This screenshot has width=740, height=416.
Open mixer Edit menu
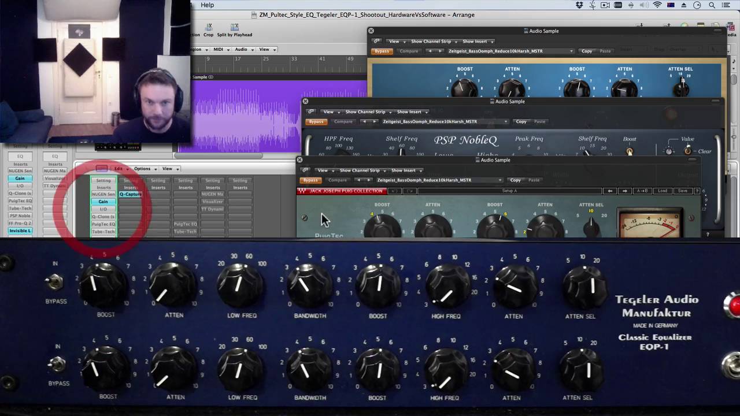(120, 168)
